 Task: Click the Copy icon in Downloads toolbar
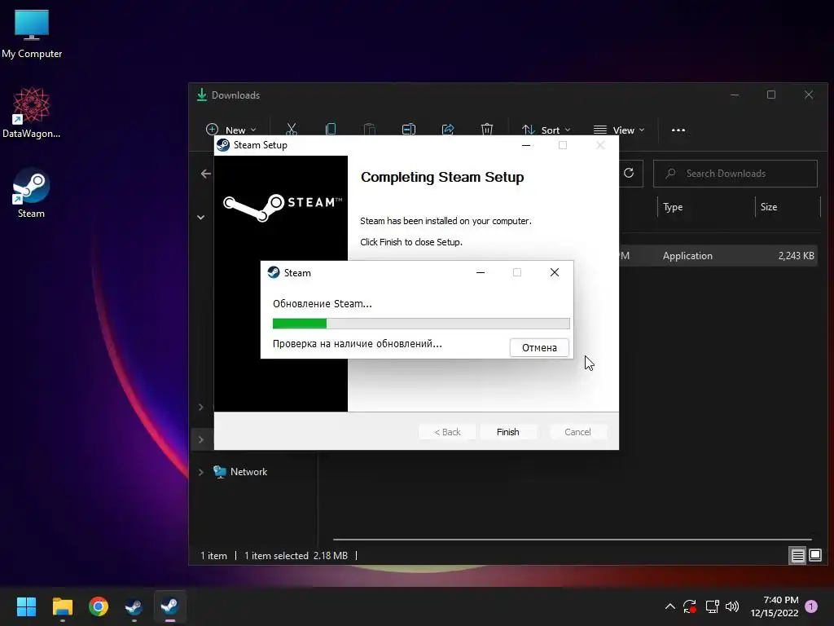coord(331,130)
